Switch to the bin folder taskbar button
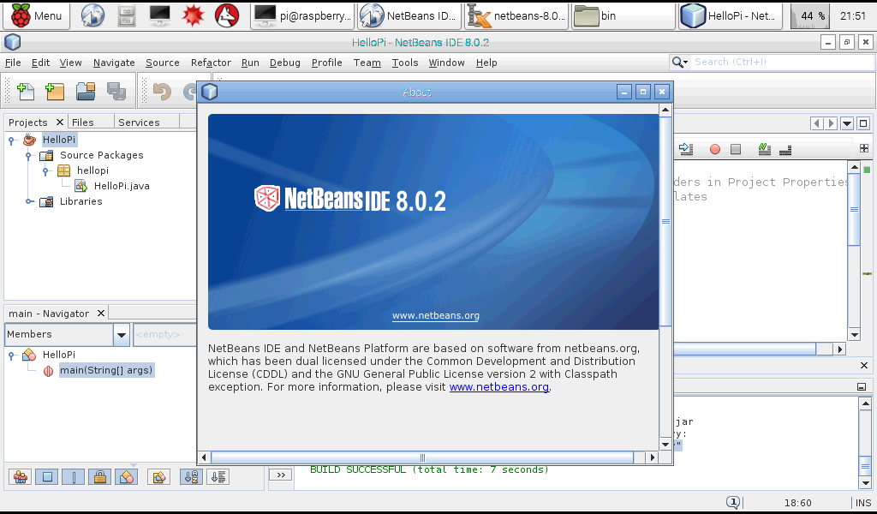 (623, 15)
